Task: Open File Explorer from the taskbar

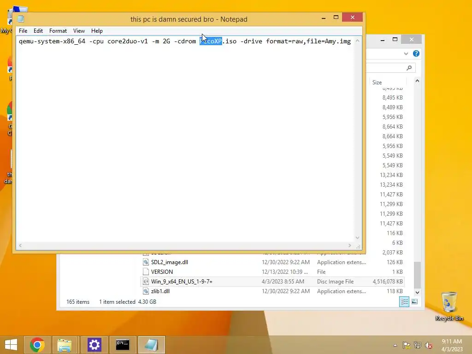Action: (65, 345)
